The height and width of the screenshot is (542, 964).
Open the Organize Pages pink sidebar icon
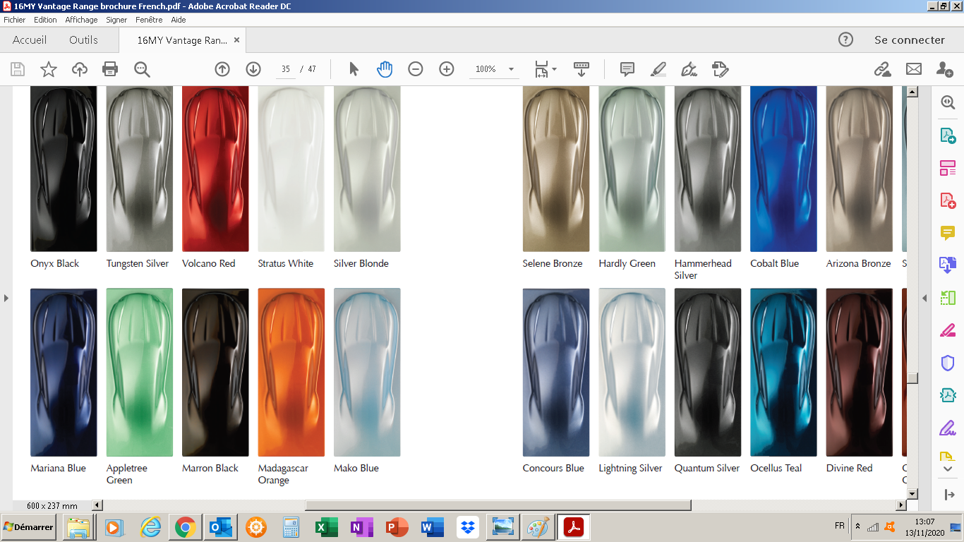(x=948, y=168)
